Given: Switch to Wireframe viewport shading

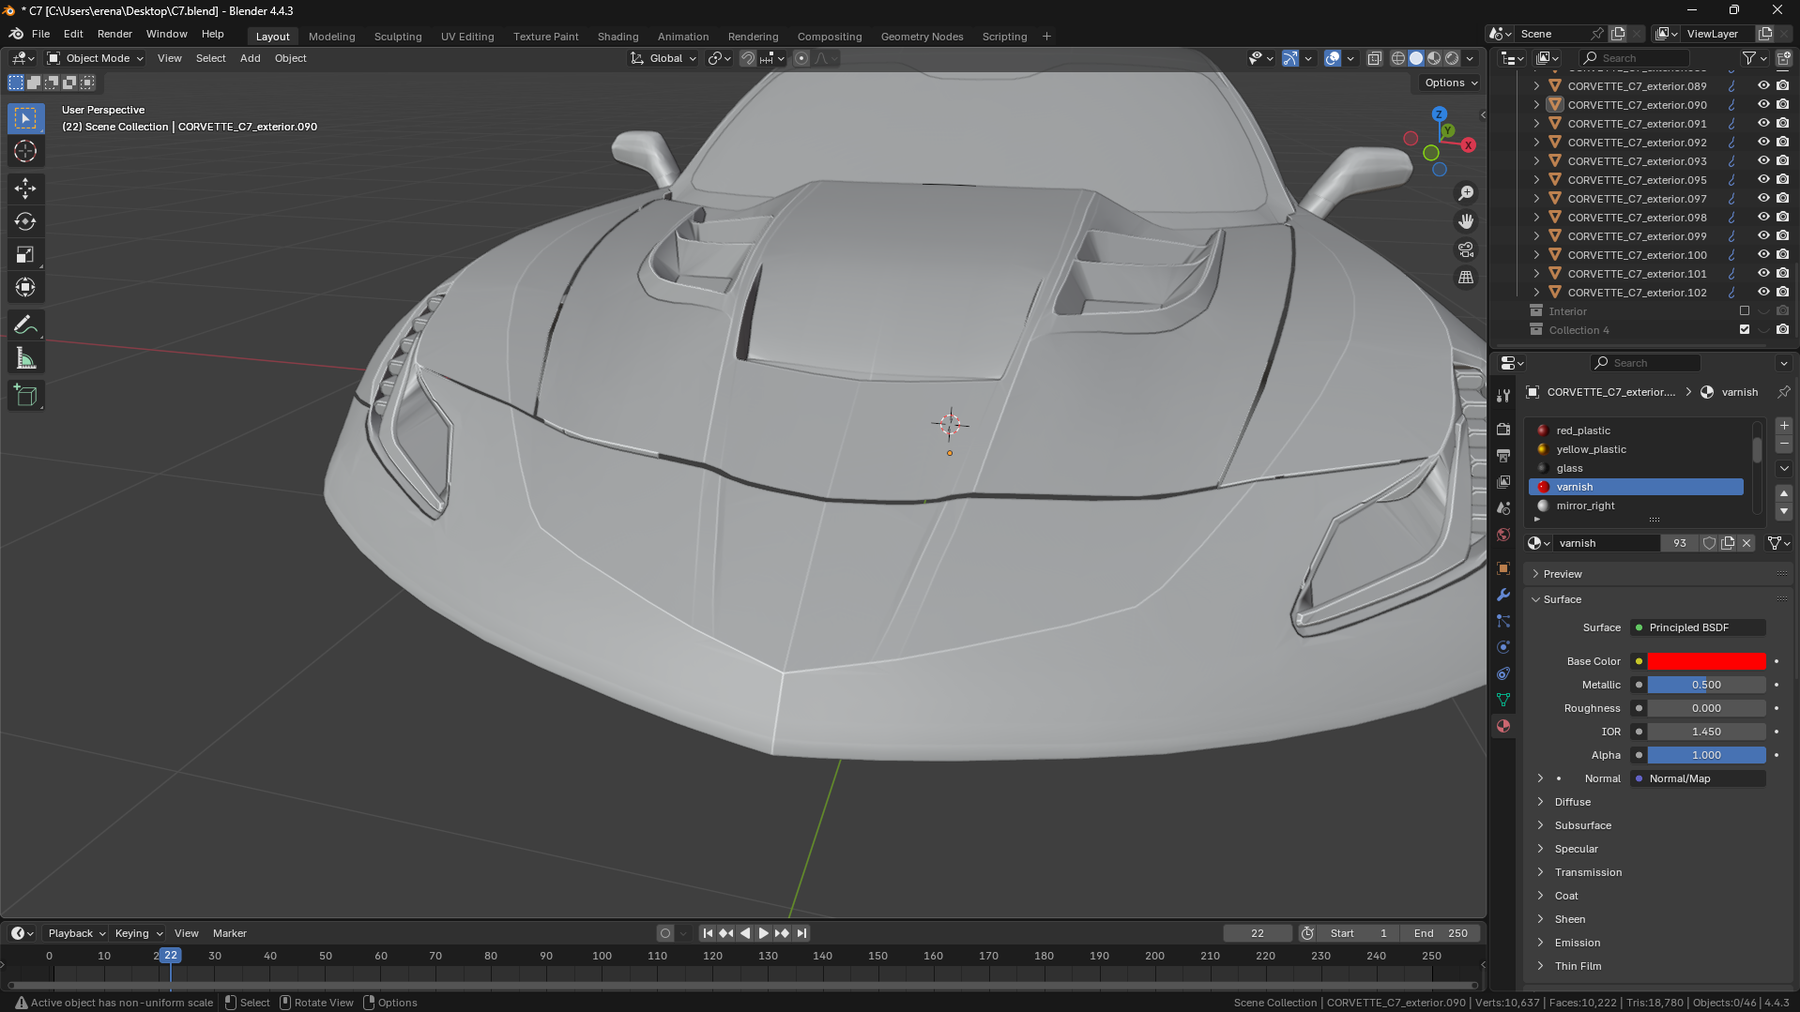Looking at the screenshot, I should [x=1398, y=58].
